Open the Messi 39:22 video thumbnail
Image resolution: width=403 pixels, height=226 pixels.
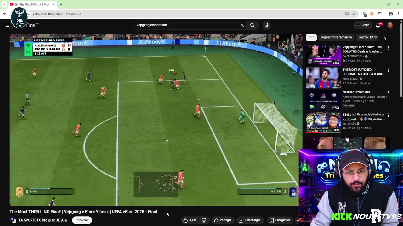click(323, 78)
